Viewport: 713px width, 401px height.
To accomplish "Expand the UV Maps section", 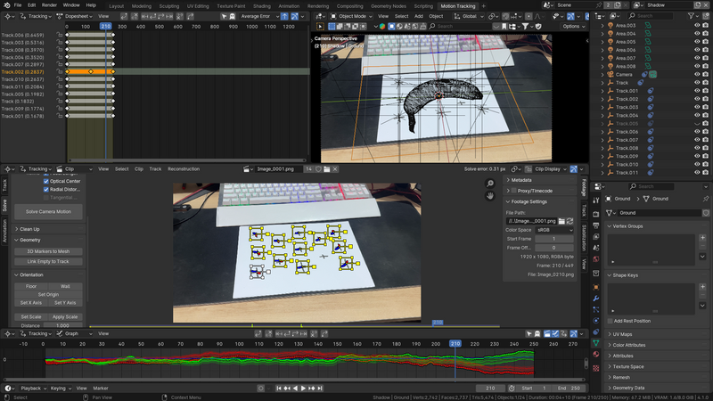I will tap(622, 334).
